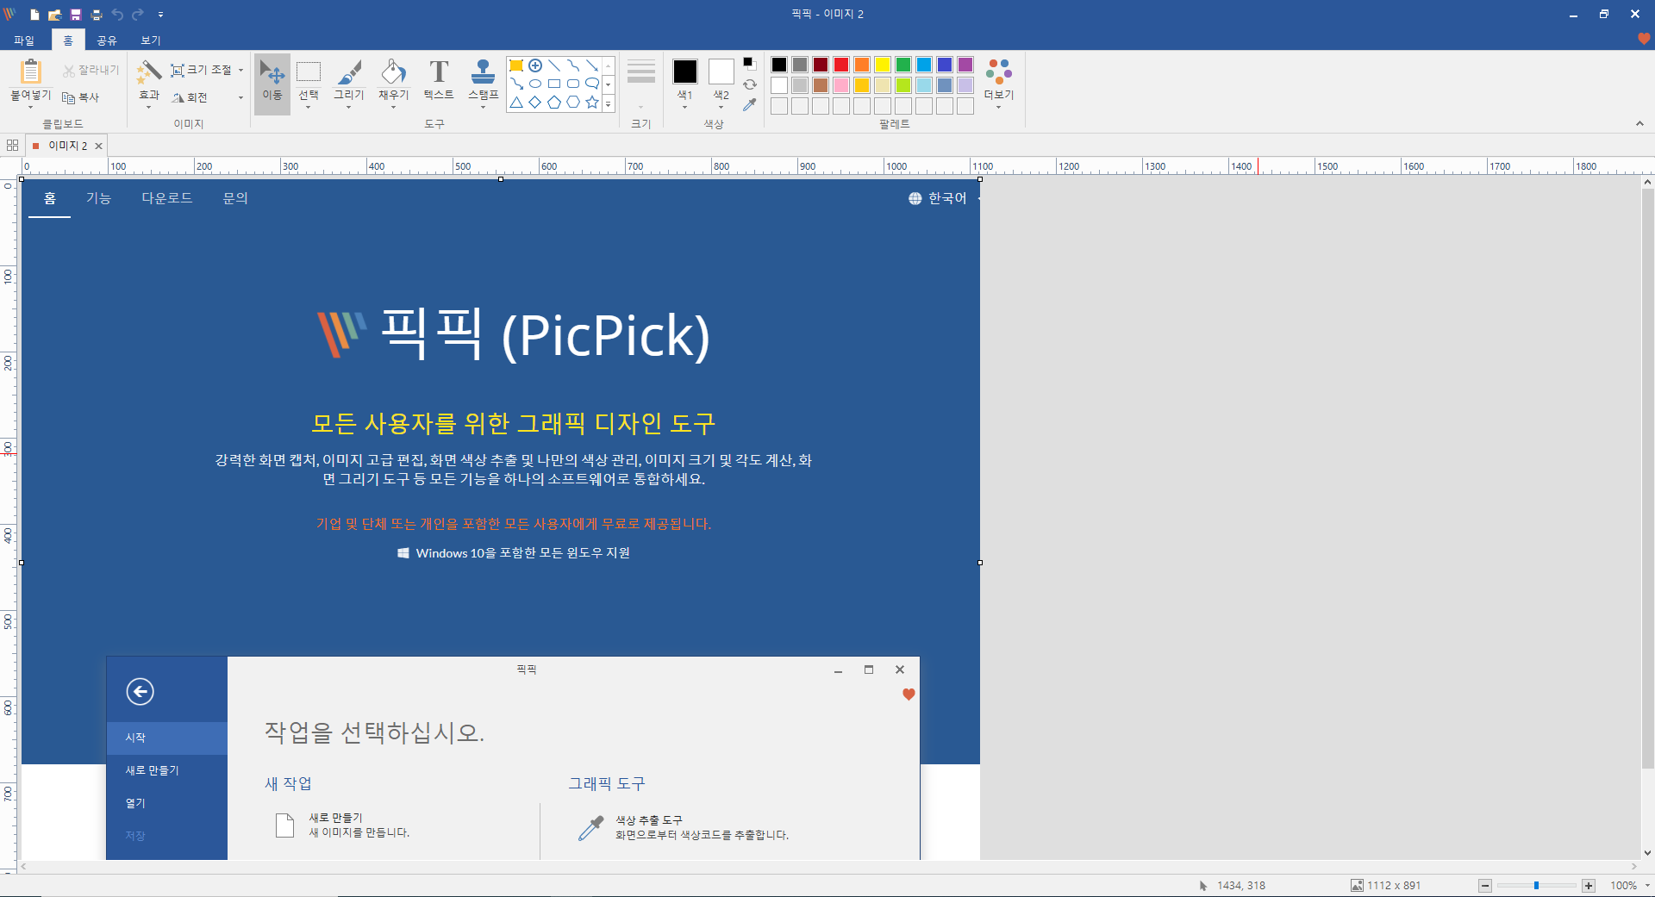Click the redo arrow icon

(138, 15)
